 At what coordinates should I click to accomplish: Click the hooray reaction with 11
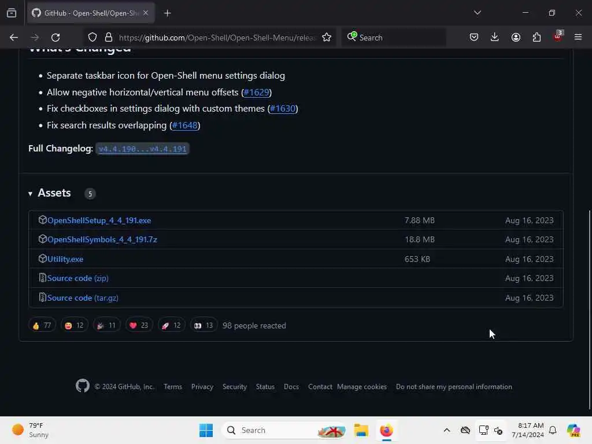click(x=107, y=325)
